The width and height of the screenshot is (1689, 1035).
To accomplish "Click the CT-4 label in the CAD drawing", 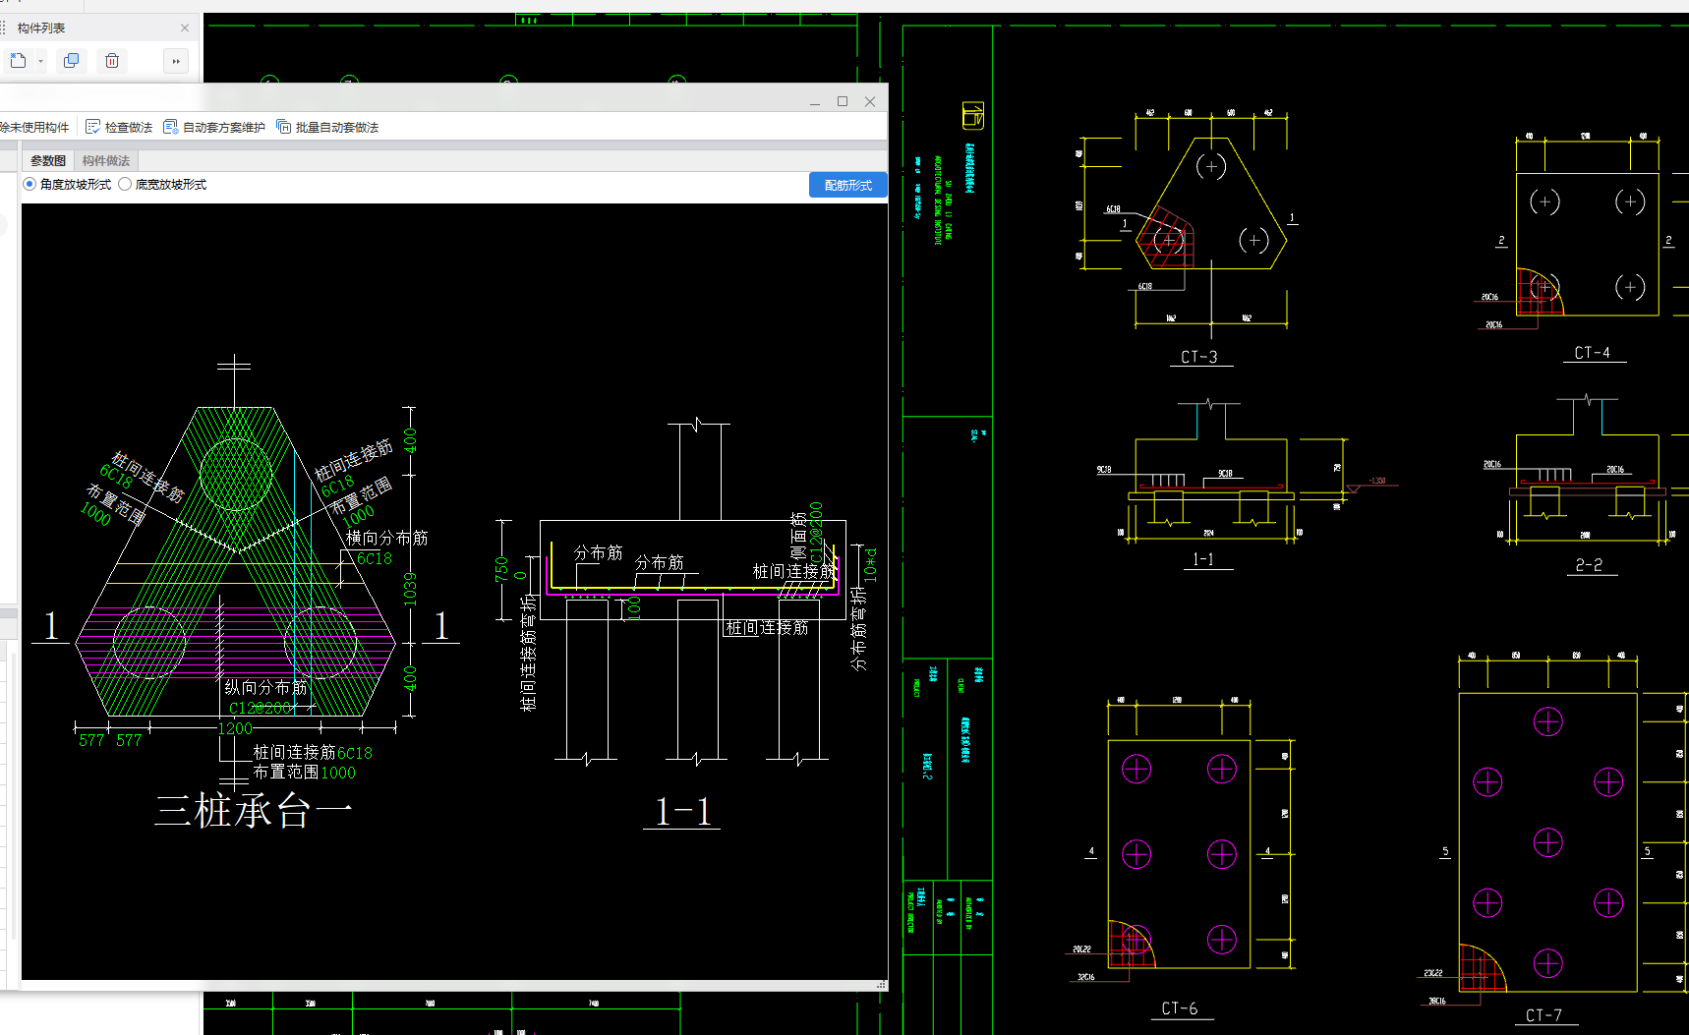I will (x=1593, y=353).
